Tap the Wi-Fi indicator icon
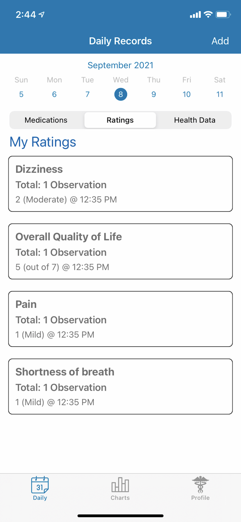241x522 pixels. [x=208, y=14]
